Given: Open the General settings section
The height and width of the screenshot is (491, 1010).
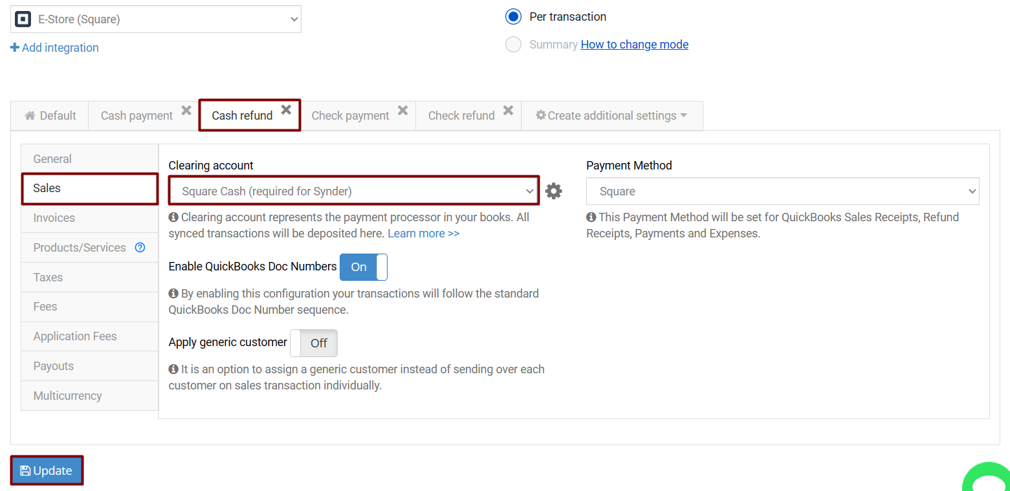Looking at the screenshot, I should (x=90, y=158).
